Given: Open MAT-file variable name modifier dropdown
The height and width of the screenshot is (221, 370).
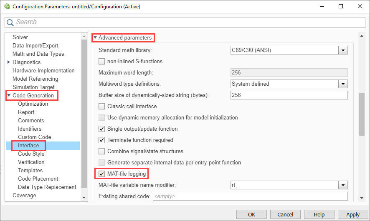Looking at the screenshot, I should pos(343,185).
